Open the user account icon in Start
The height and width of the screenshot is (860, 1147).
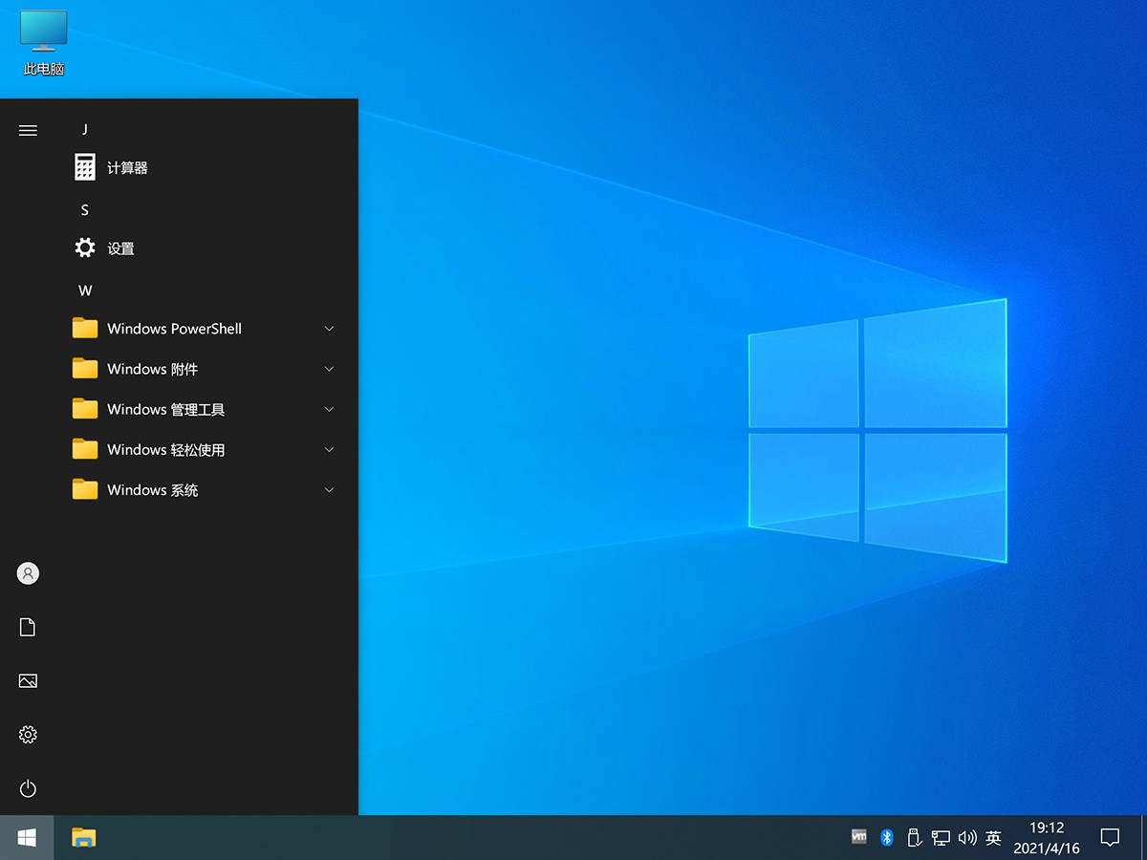(x=28, y=573)
